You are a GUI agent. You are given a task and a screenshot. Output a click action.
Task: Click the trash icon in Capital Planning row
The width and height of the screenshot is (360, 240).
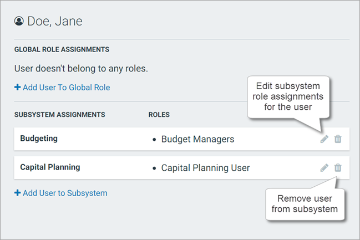[x=338, y=167]
